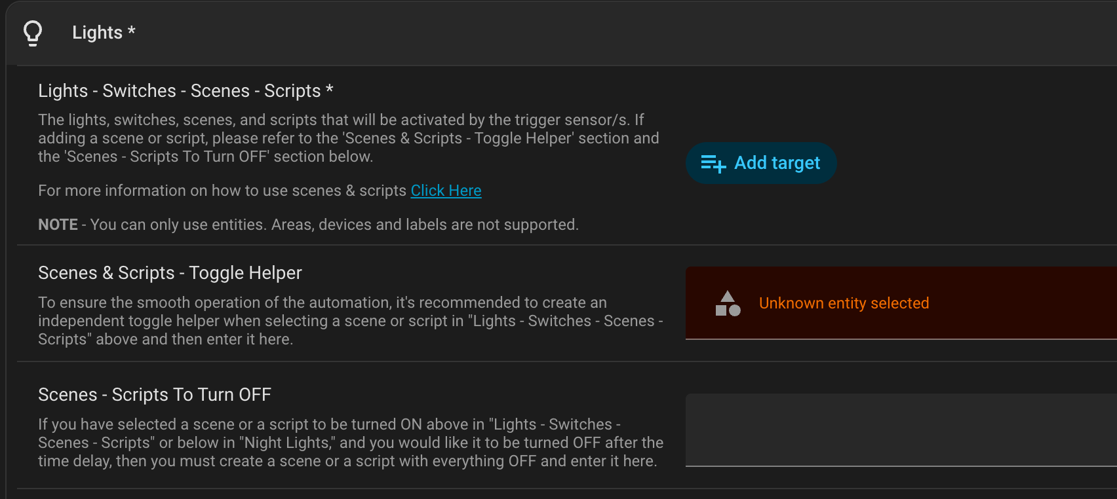Click the lightbulb icon in Lights header
1117x499 pixels.
(33, 33)
